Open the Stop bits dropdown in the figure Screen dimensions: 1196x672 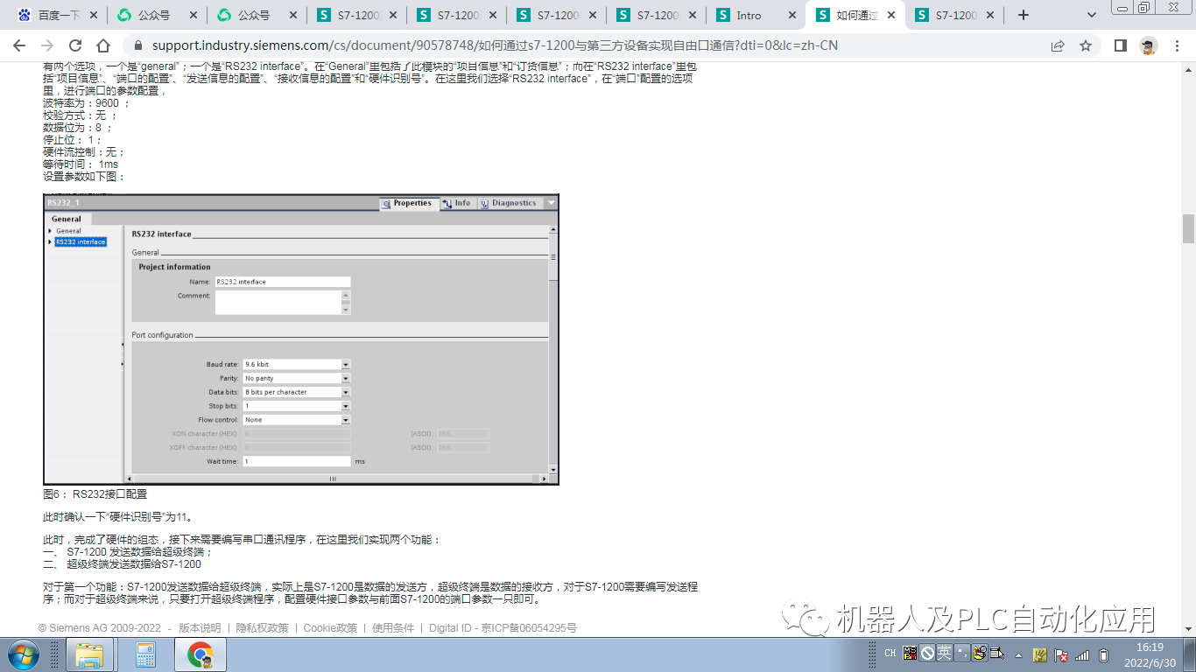[x=346, y=406]
